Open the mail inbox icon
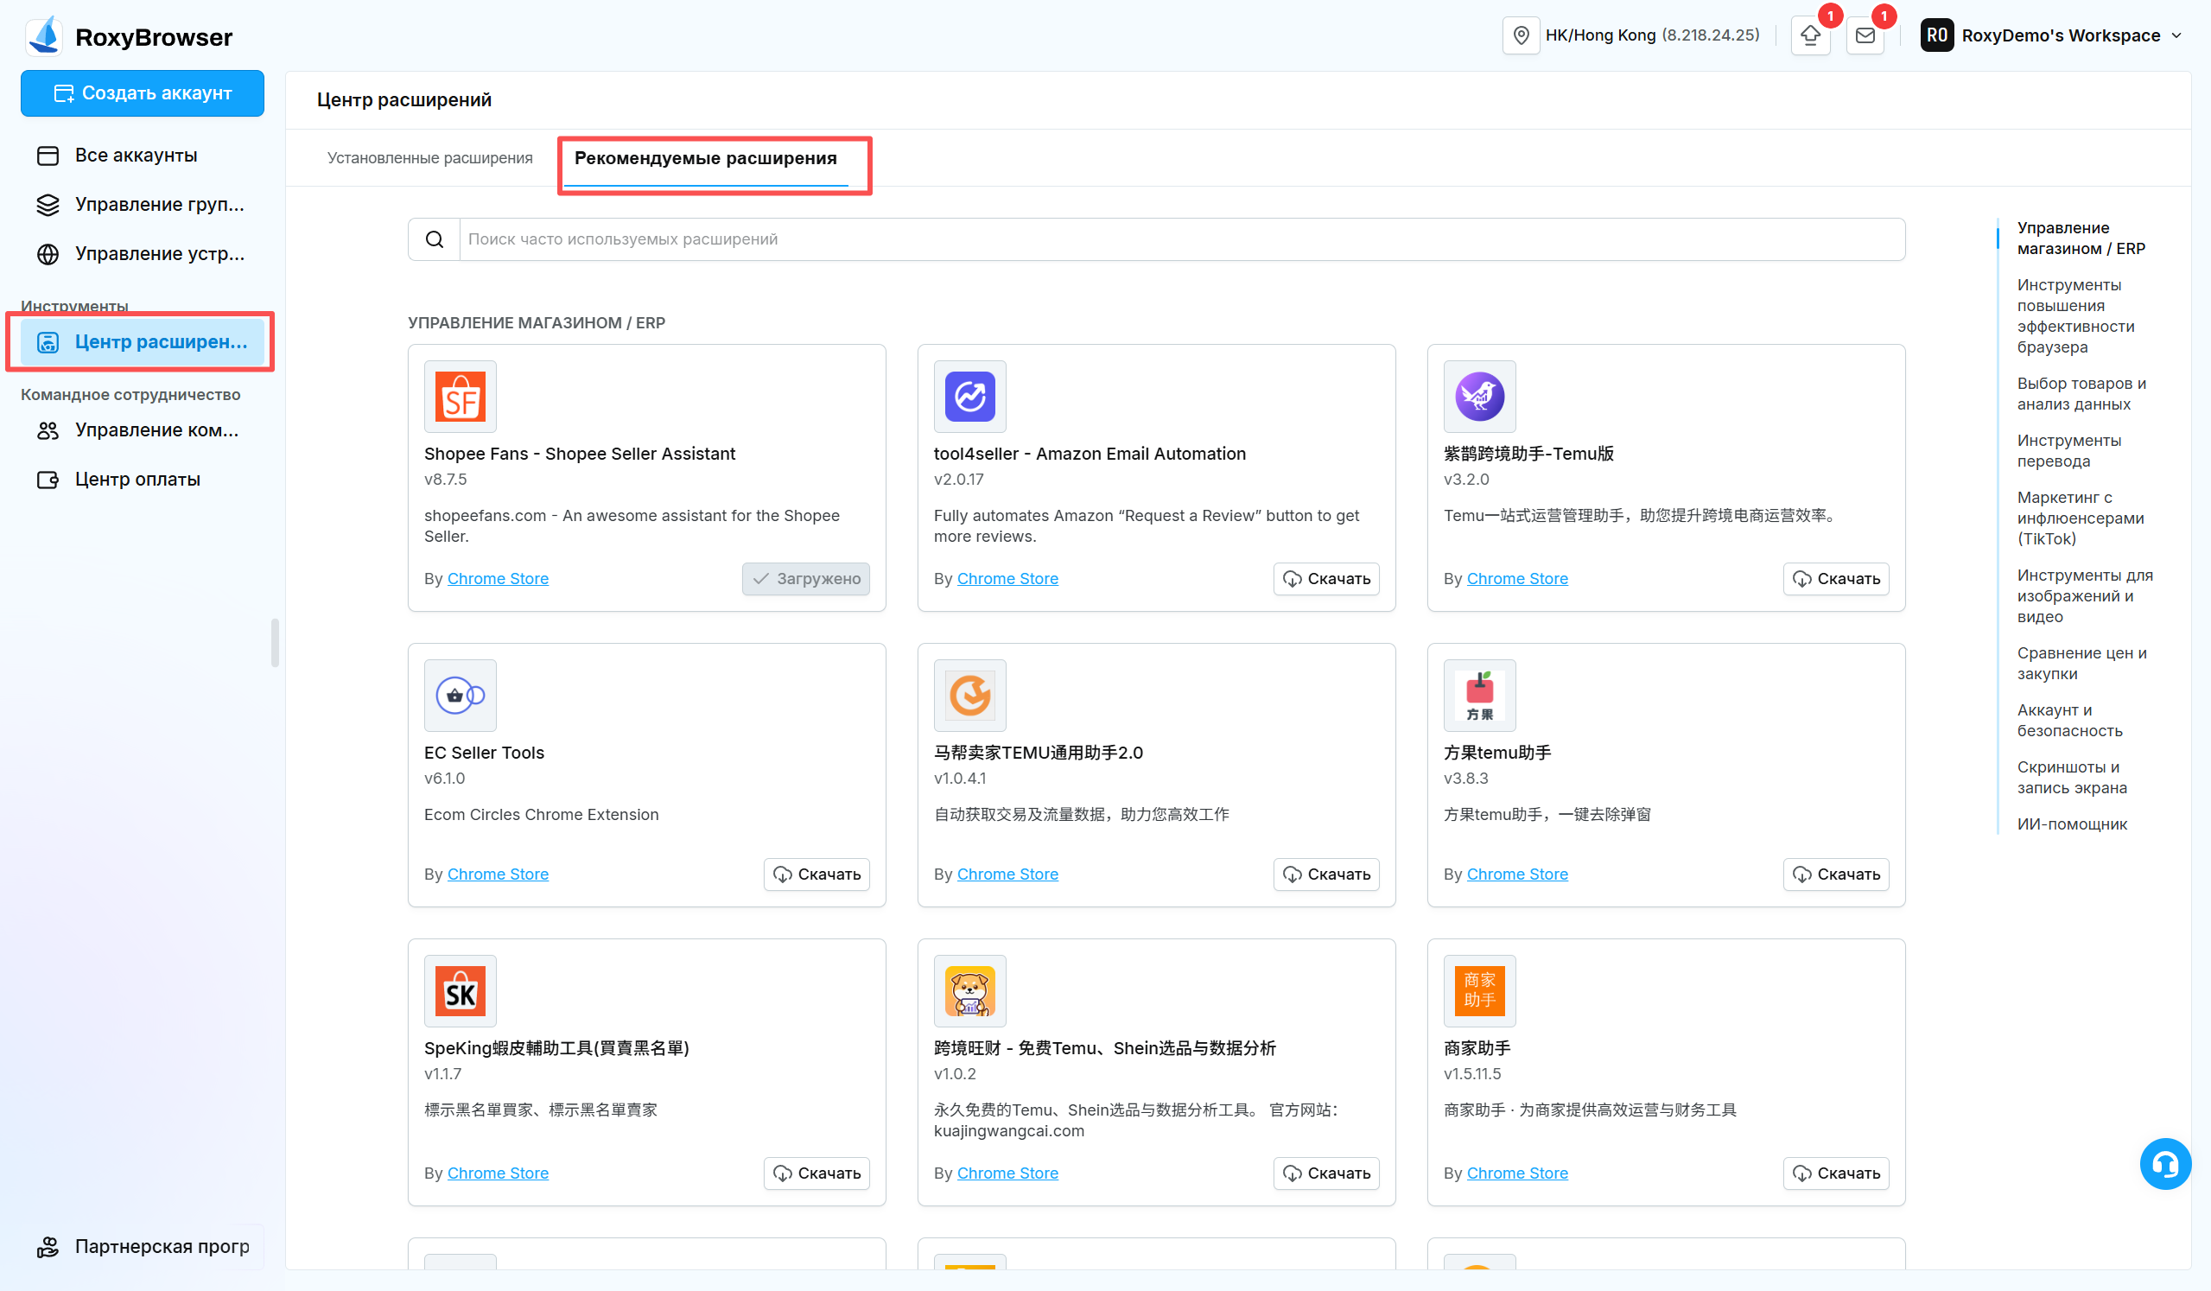Screen dimensions: 2211x1291 pos(1865,35)
